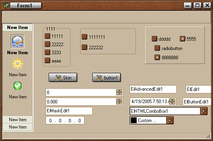Click the button1 button
The height and width of the screenshot is (141, 213).
pos(107,77)
